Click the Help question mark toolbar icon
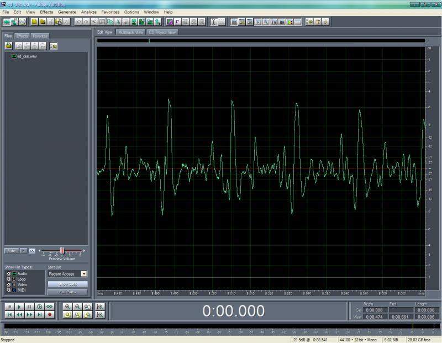 325,22
